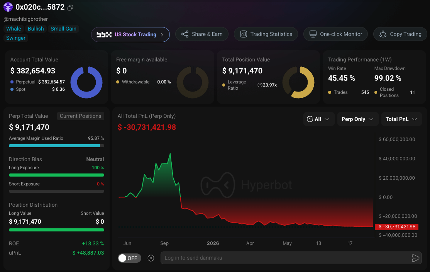The height and width of the screenshot is (272, 430).
Task: Click the One-click Monitor screen icon
Action: coord(313,34)
